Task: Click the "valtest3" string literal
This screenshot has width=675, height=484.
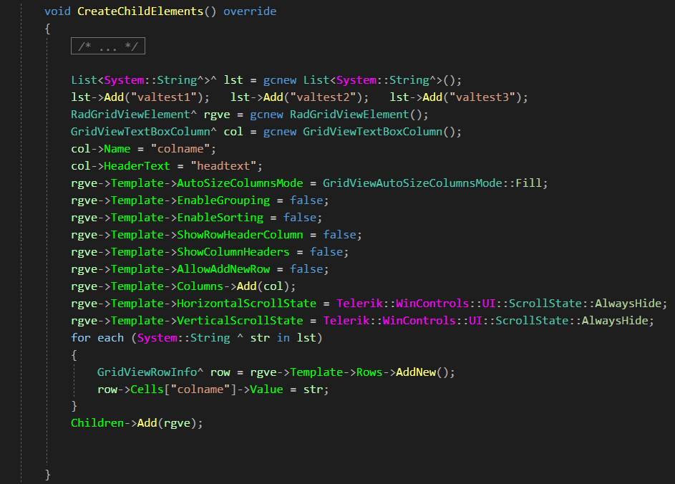Action: pos(482,97)
